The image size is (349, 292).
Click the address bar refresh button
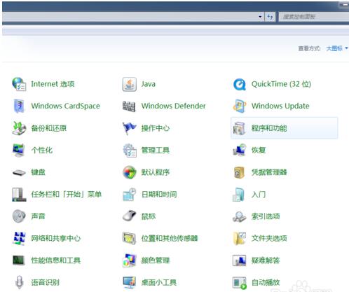(270, 17)
